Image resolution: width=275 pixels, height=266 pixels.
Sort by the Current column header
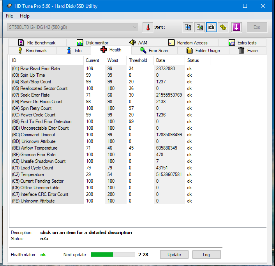(x=94, y=60)
